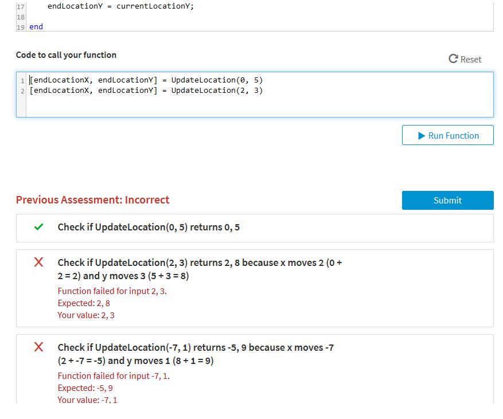The height and width of the screenshot is (419, 503).
Task: Click the end keyword on line 19
Action: click(35, 26)
